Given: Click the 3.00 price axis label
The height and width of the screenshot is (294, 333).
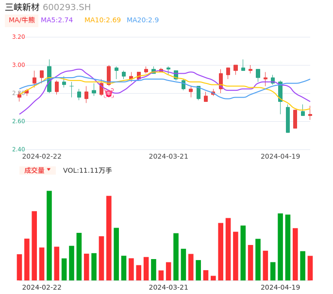Looking at the screenshot, I should tap(18, 65).
